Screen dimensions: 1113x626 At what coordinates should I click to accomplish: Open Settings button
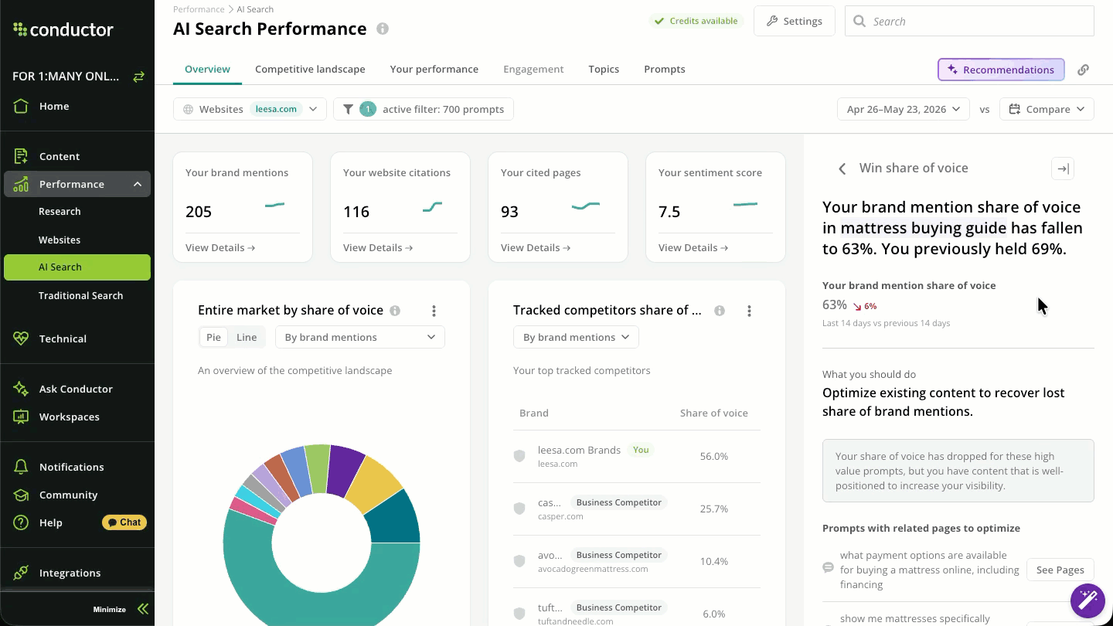click(795, 21)
